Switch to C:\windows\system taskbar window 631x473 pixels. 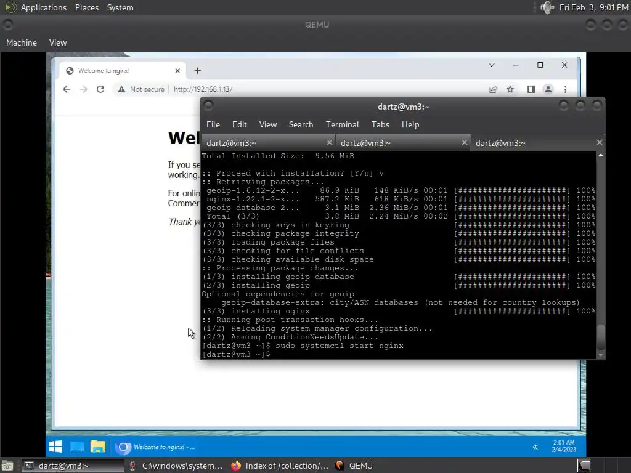point(176,466)
